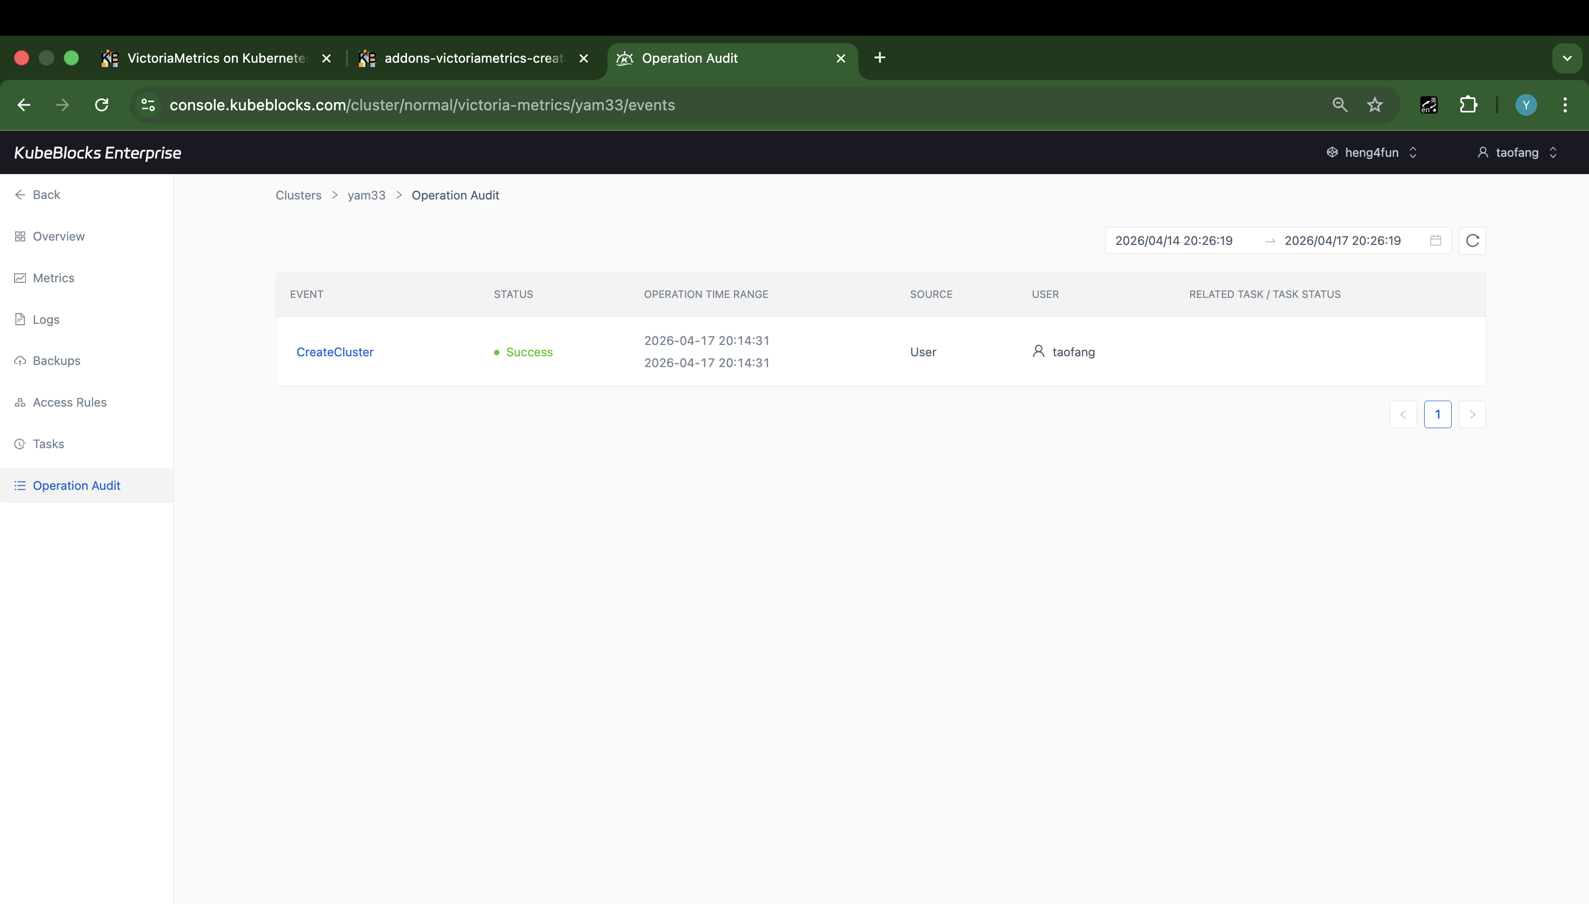Switch to VictoriaMetrics on Kubernetes tab
This screenshot has width=1589, height=904.
217,58
